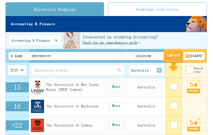Open University of Sydney 5-star rating badge
This screenshot has height=135, width=213.
pos(194,125)
